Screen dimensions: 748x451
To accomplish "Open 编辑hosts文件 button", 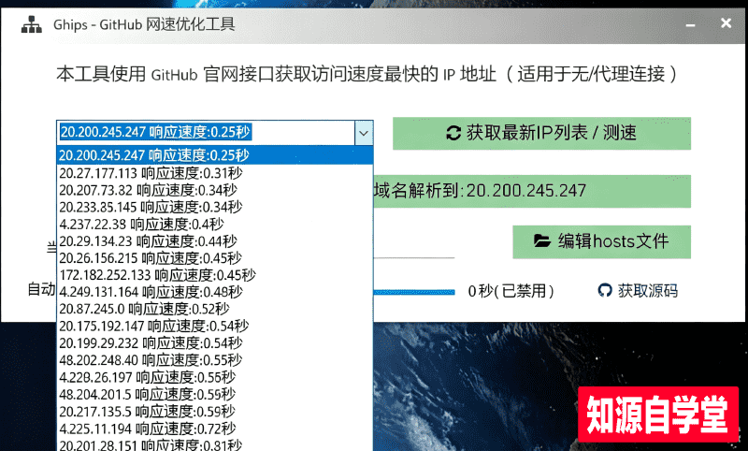I will pos(601,241).
